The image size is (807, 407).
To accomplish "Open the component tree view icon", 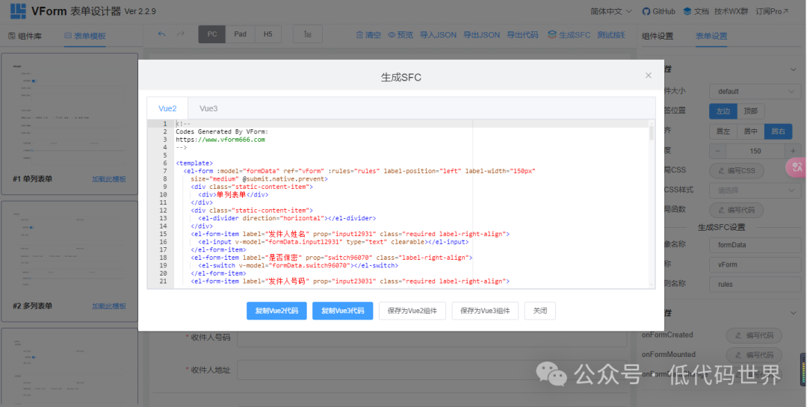I will tap(308, 34).
